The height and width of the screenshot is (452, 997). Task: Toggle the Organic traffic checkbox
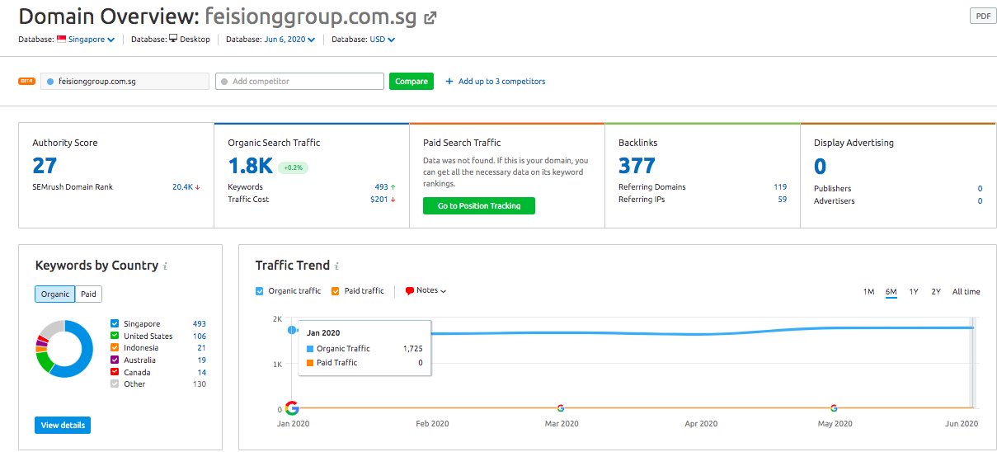coord(260,291)
